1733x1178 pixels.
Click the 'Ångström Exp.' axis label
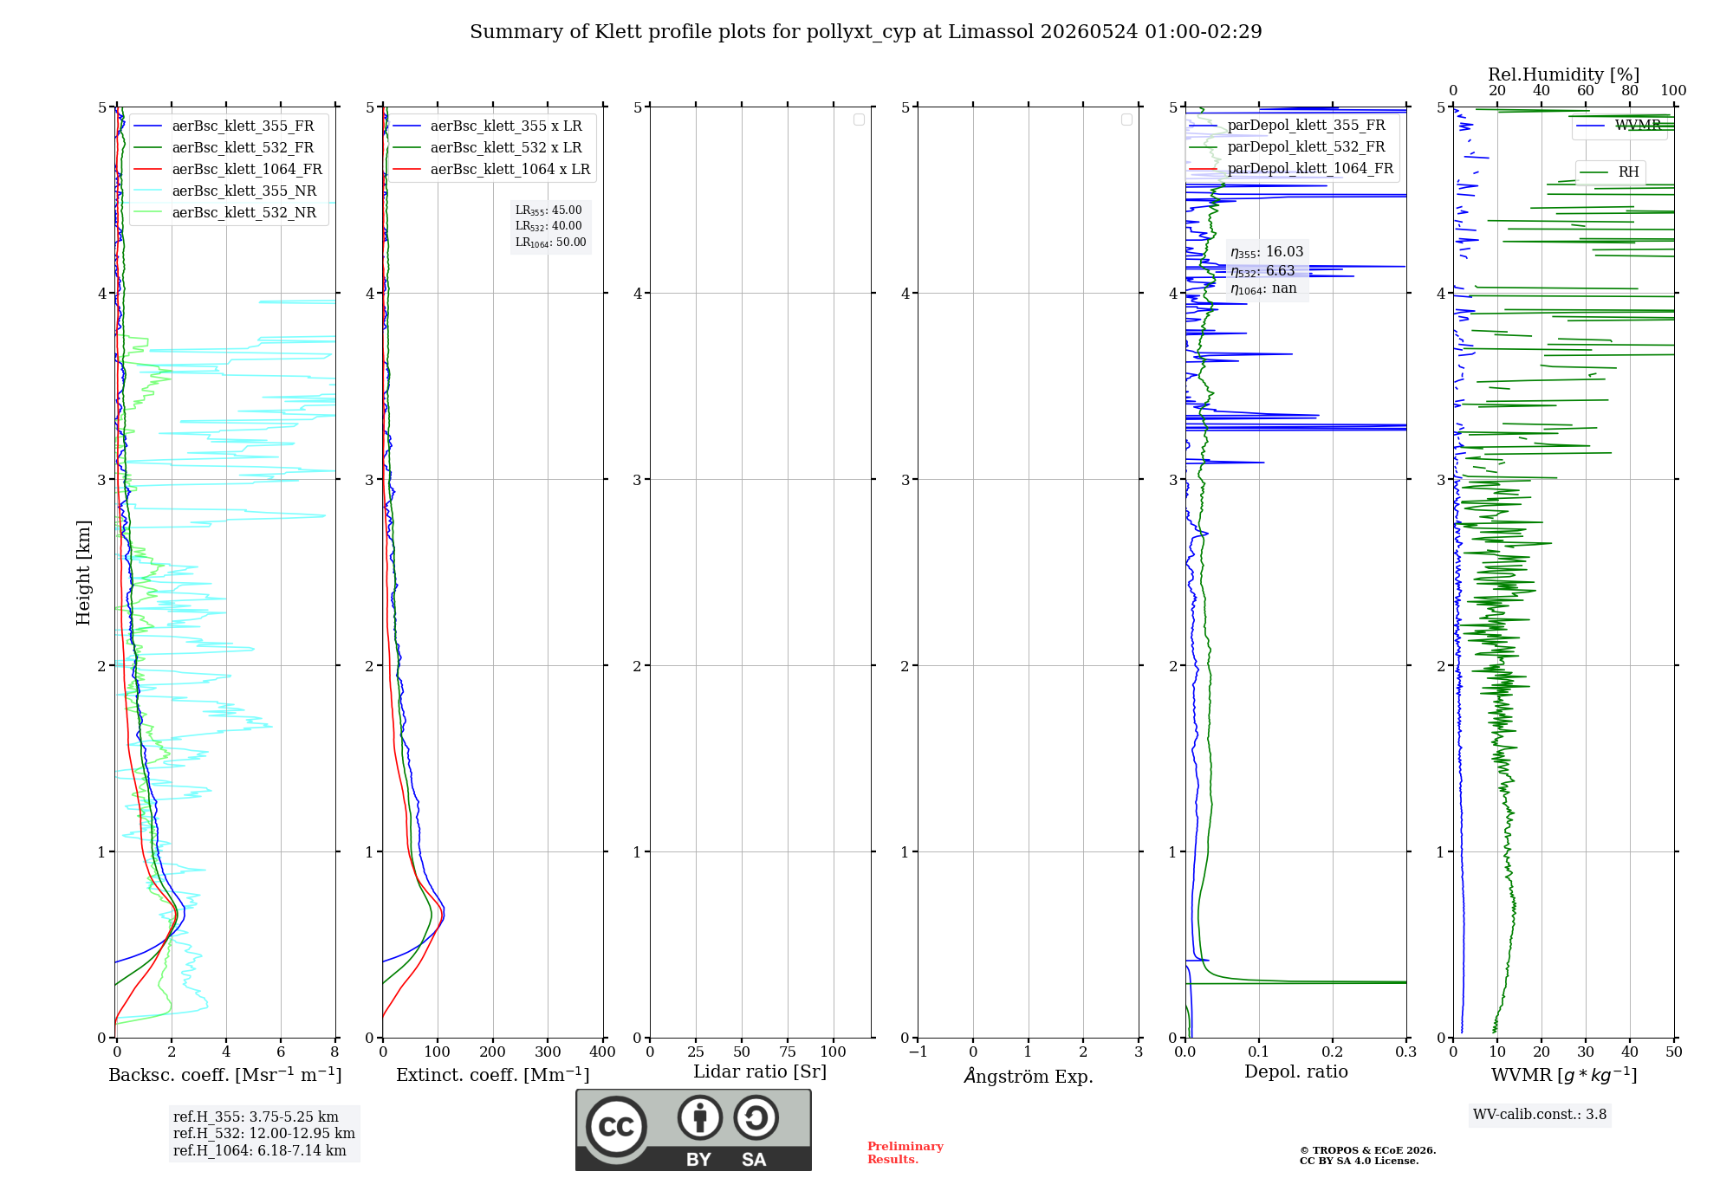click(1029, 1076)
